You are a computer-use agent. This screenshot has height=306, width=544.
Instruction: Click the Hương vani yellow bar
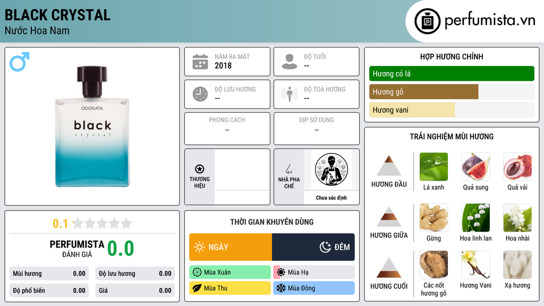coord(412,110)
